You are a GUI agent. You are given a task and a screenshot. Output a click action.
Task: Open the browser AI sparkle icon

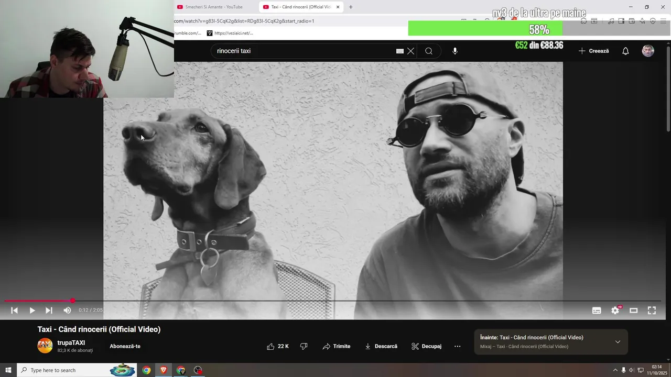pos(642,21)
